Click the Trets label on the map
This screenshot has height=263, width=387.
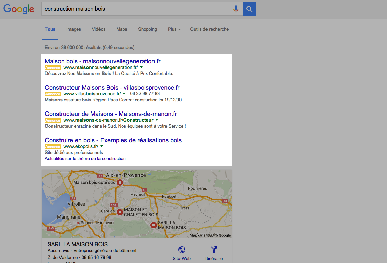(x=185, y=208)
